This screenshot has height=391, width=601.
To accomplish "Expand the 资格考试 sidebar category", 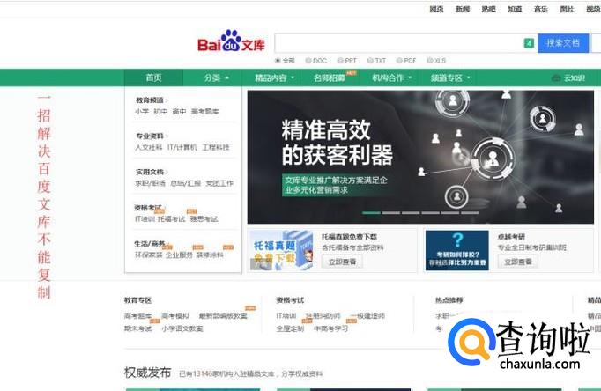I will click(148, 208).
